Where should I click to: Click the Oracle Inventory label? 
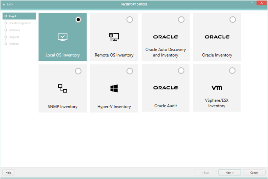[217, 55]
